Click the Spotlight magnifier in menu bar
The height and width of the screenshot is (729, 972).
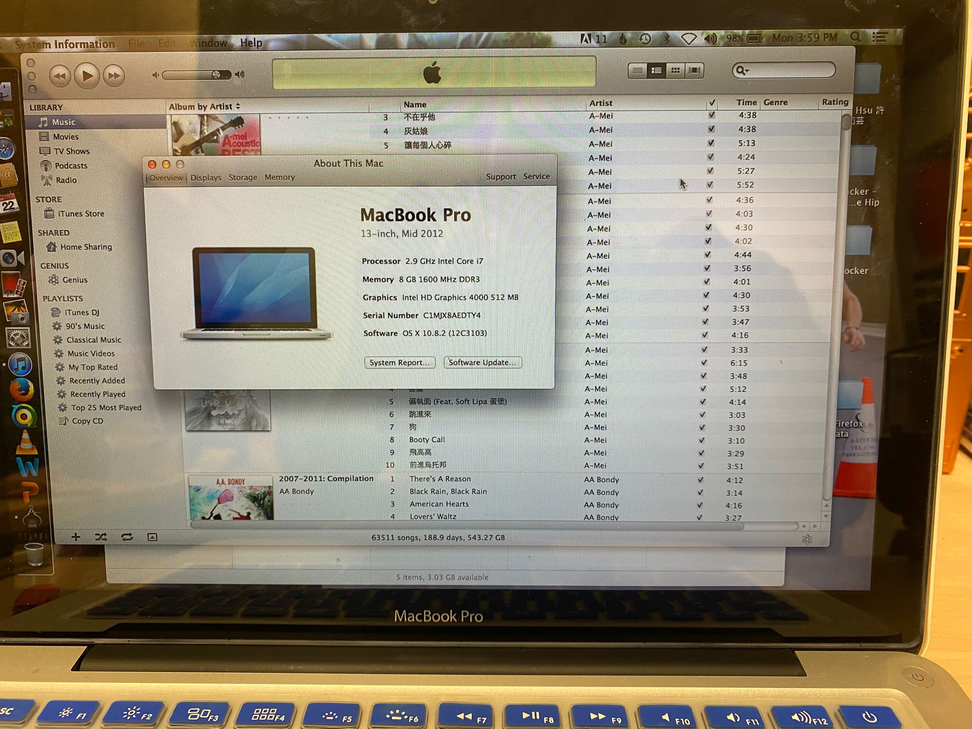click(855, 37)
